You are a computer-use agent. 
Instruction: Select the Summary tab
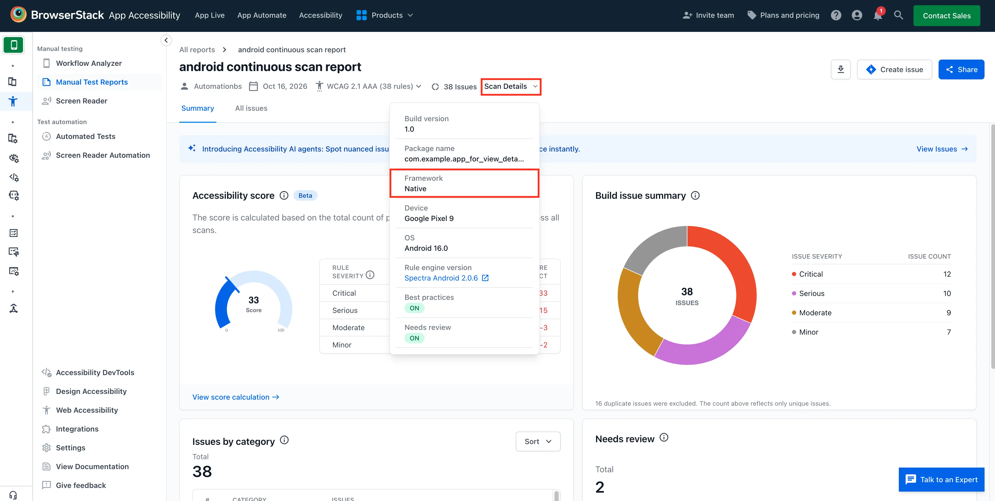198,109
